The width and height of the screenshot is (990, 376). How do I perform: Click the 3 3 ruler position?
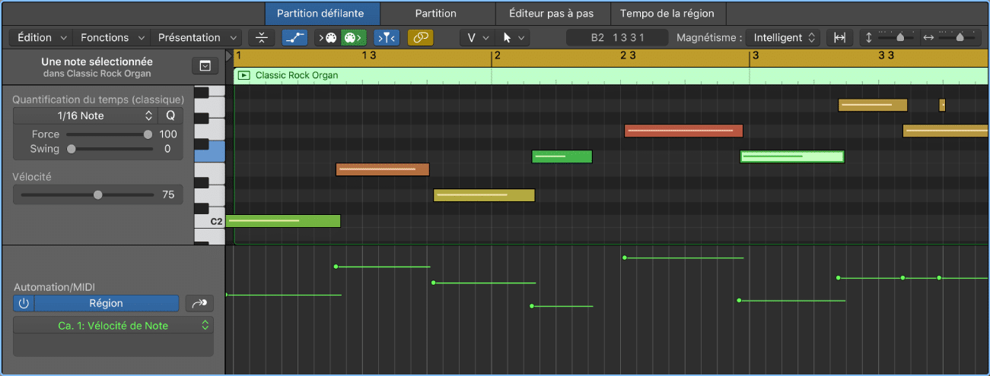(886, 55)
